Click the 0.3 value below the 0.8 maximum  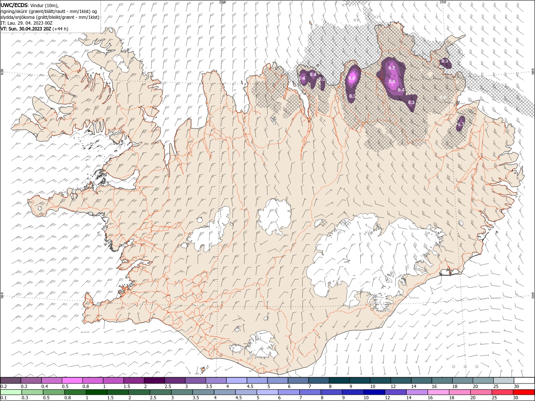point(352,96)
